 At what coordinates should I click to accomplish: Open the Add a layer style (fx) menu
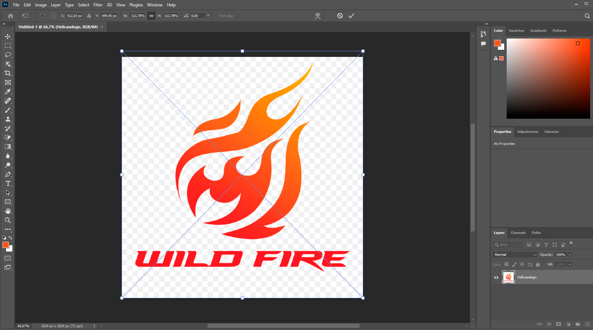tap(549, 324)
